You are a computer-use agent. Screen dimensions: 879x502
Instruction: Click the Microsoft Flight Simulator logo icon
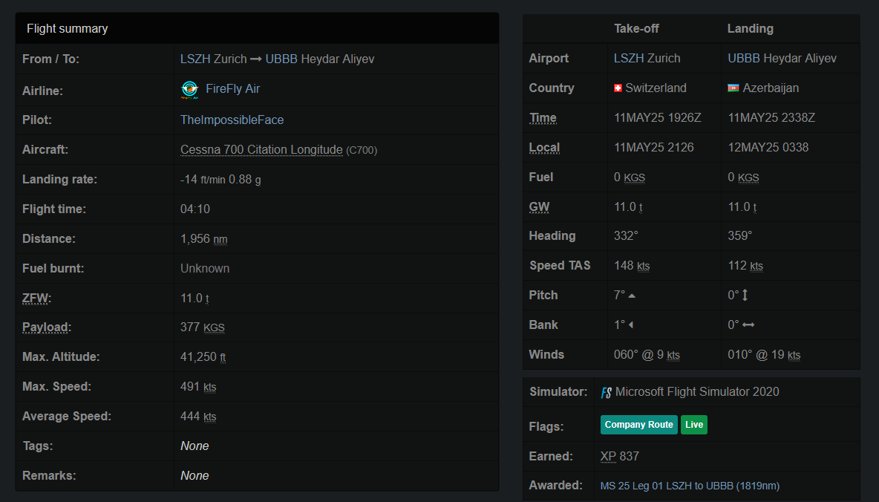coord(607,392)
